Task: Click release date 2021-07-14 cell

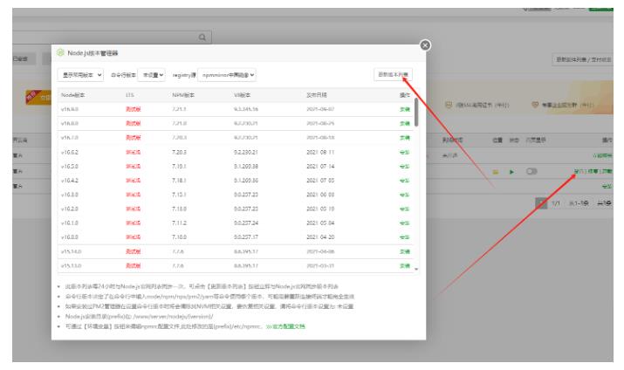Action: tap(320, 167)
